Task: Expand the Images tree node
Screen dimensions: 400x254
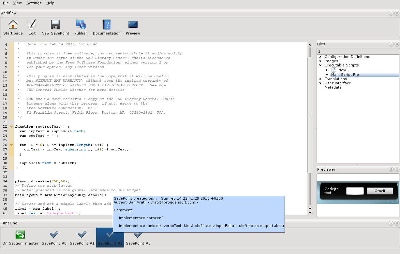Action: [x=320, y=61]
